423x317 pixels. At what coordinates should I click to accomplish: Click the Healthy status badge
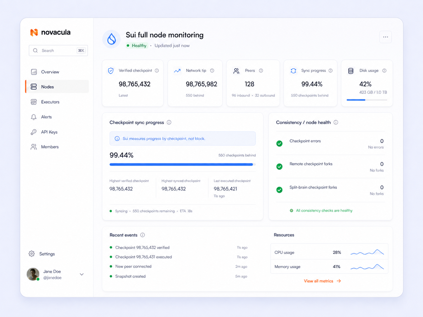click(136, 46)
